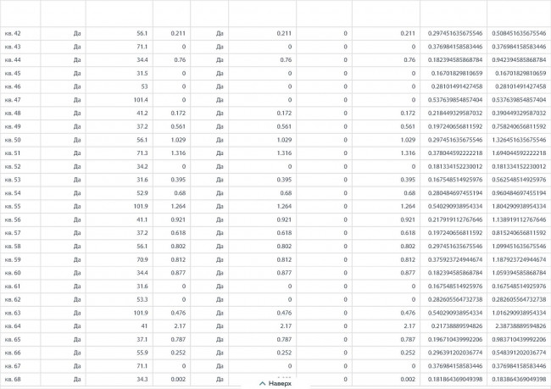551x389 pixels.
Task: Click the area value 70.9
Action: point(142,259)
